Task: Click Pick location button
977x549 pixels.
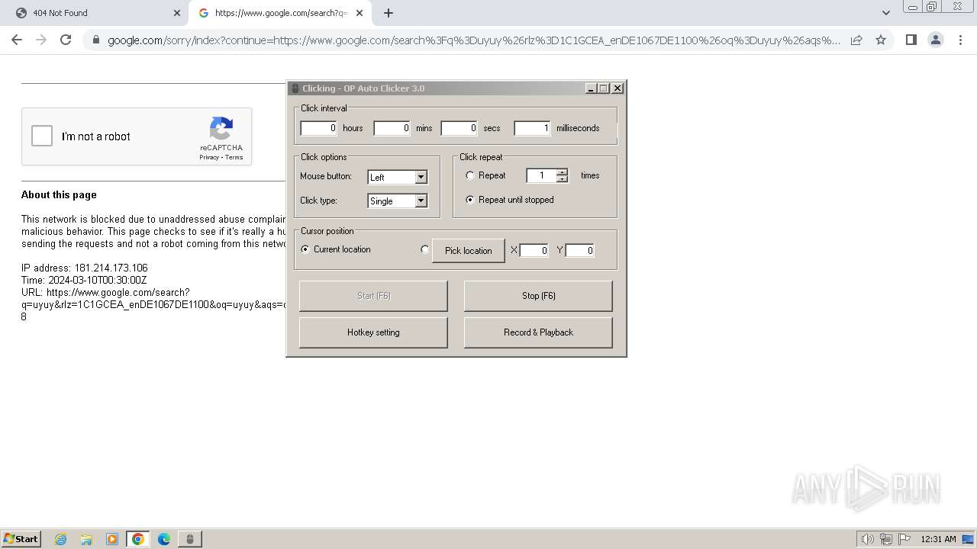Action: (x=469, y=251)
